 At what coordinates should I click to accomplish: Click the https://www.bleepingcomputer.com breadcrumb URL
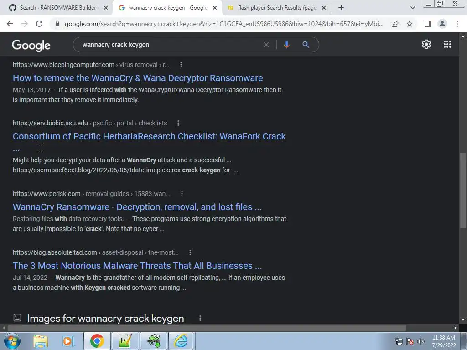[63, 65]
